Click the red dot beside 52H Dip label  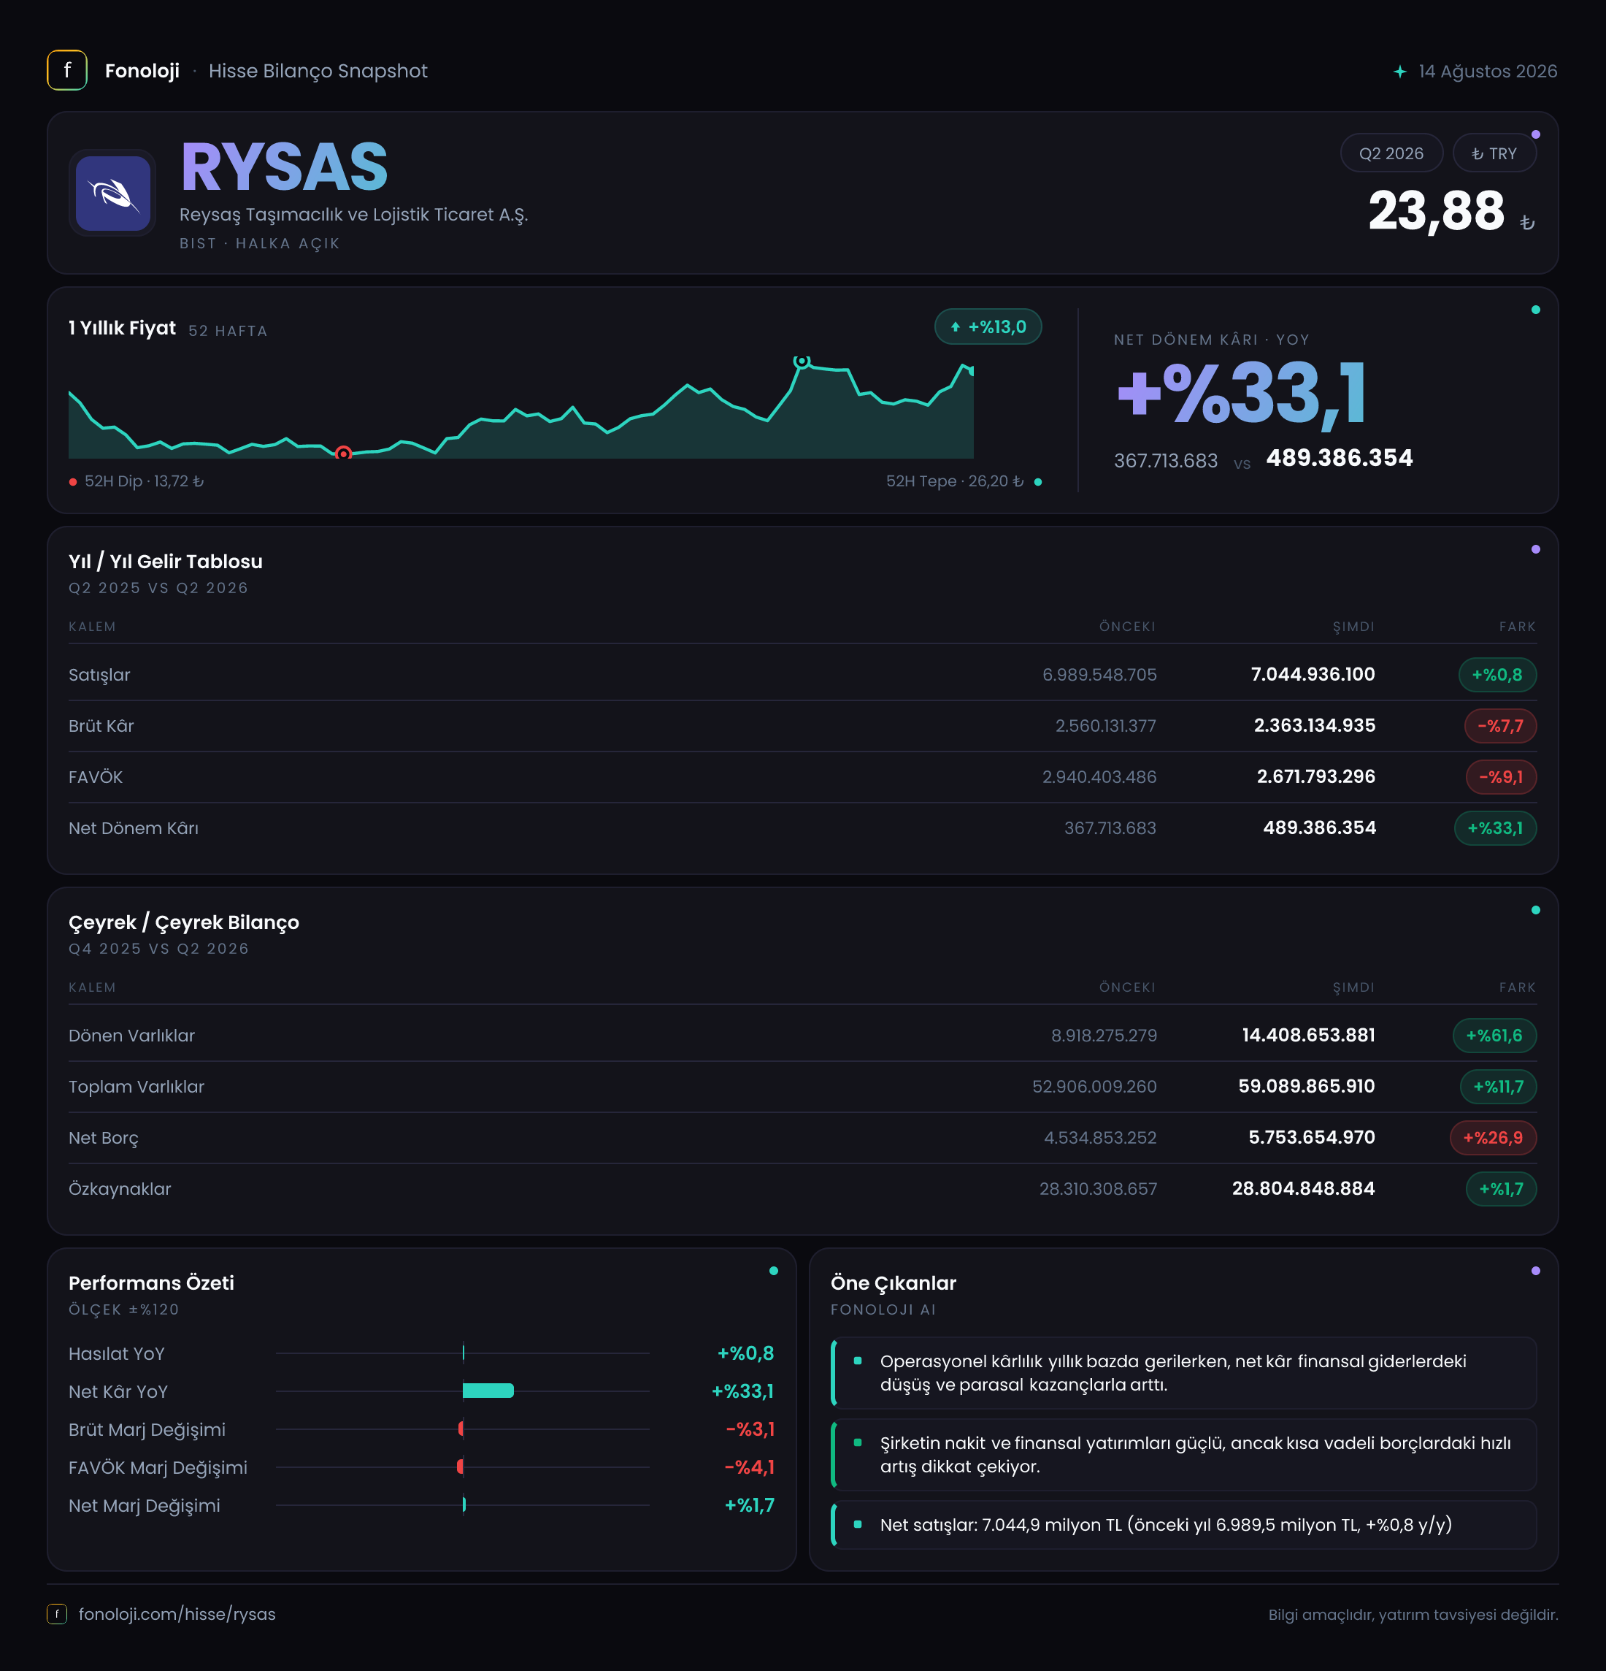[73, 482]
